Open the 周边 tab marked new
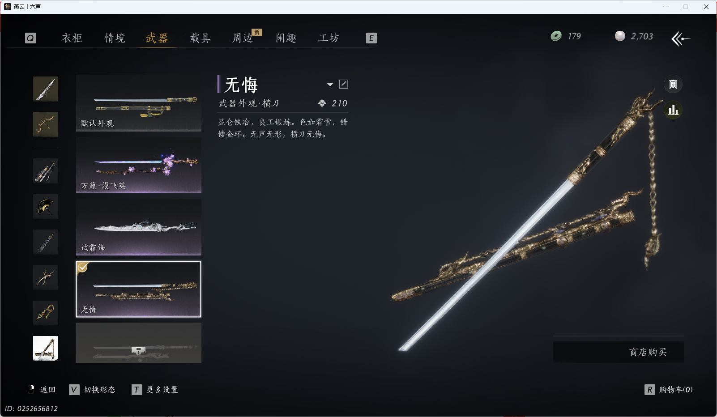 pos(243,38)
